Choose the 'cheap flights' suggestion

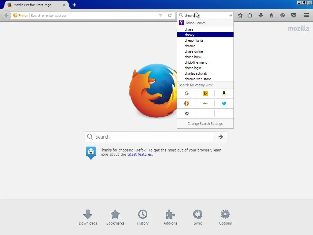coord(205,40)
